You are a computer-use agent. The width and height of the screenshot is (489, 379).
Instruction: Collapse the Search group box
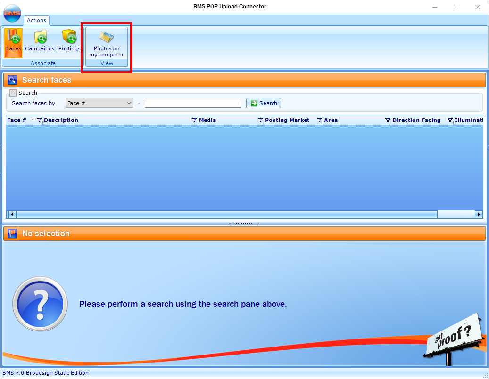click(13, 93)
